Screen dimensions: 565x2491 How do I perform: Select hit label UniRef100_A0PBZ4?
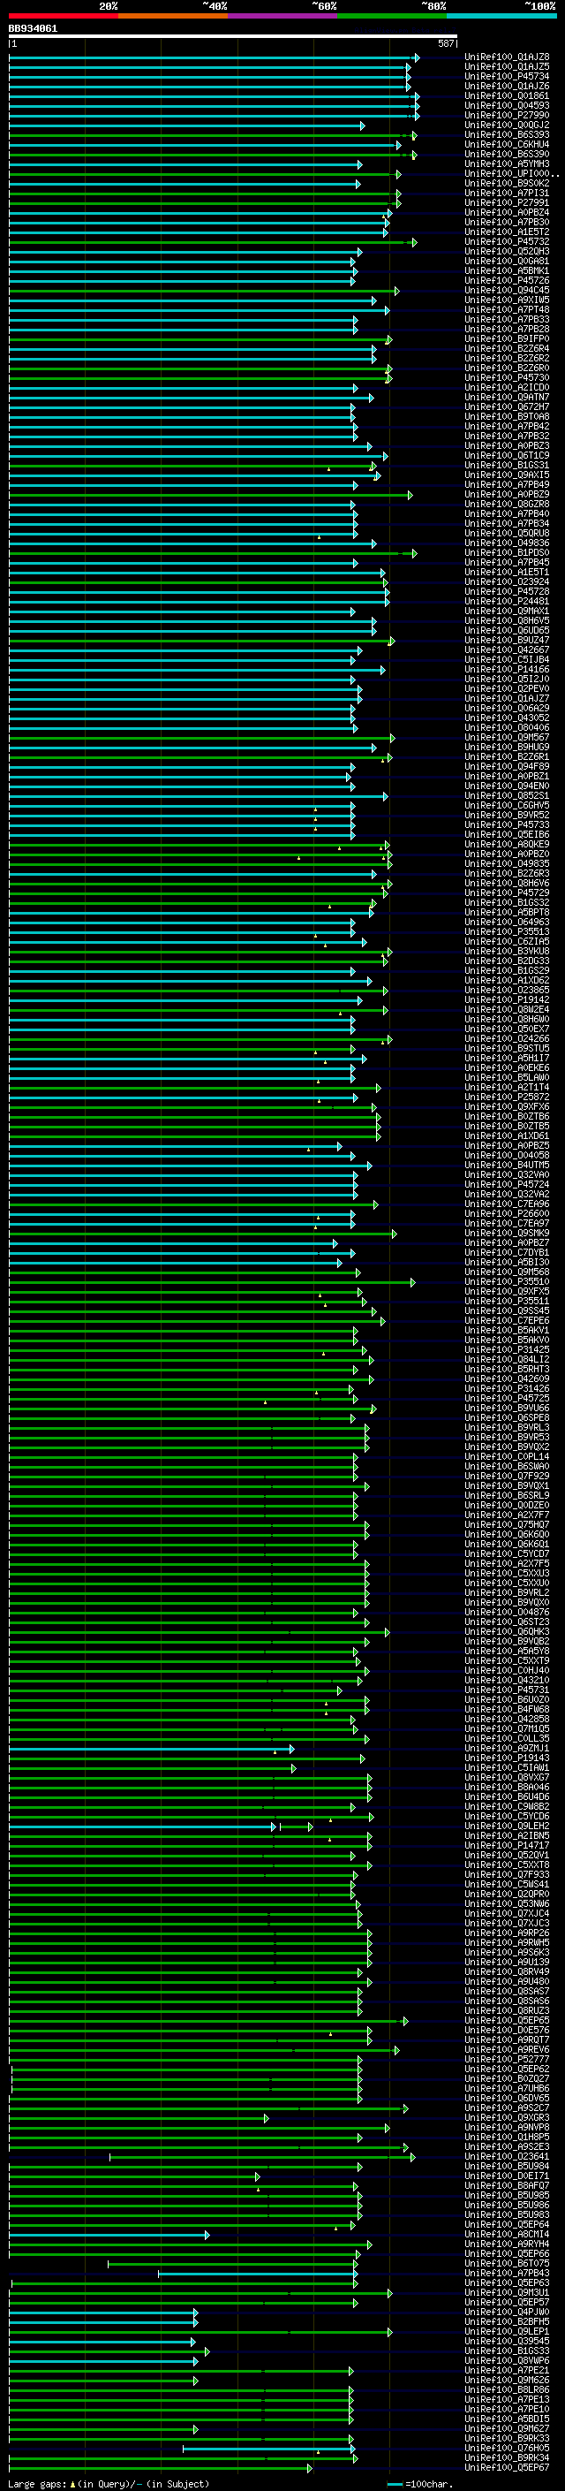(507, 212)
